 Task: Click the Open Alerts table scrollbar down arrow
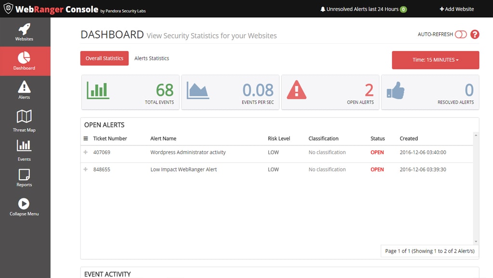pyautogui.click(x=476, y=241)
